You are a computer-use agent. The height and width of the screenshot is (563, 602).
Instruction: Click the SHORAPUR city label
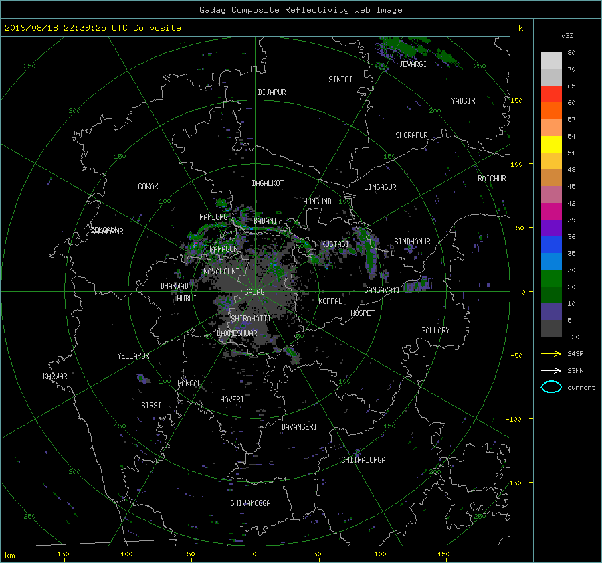click(x=411, y=135)
